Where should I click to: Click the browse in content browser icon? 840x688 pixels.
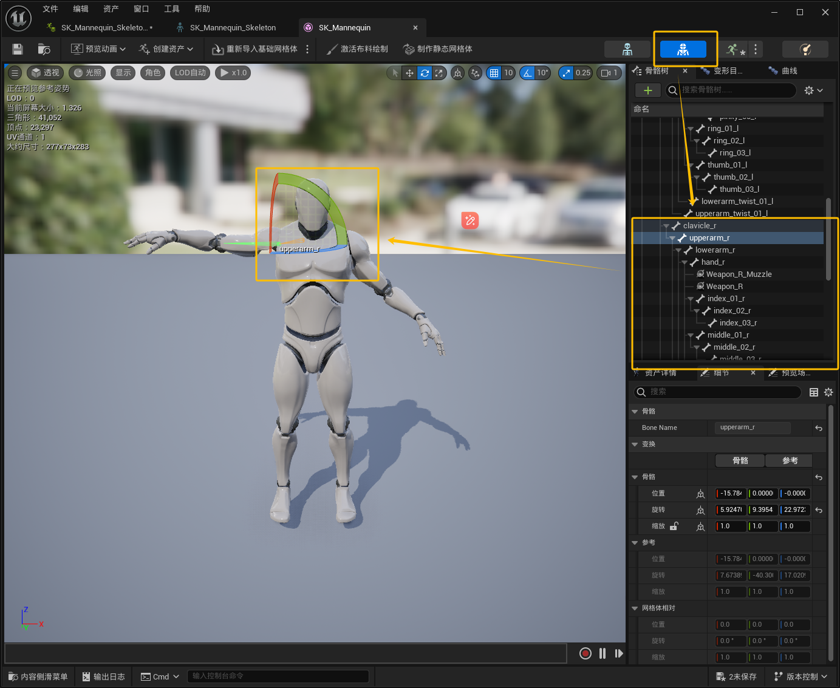coord(44,49)
